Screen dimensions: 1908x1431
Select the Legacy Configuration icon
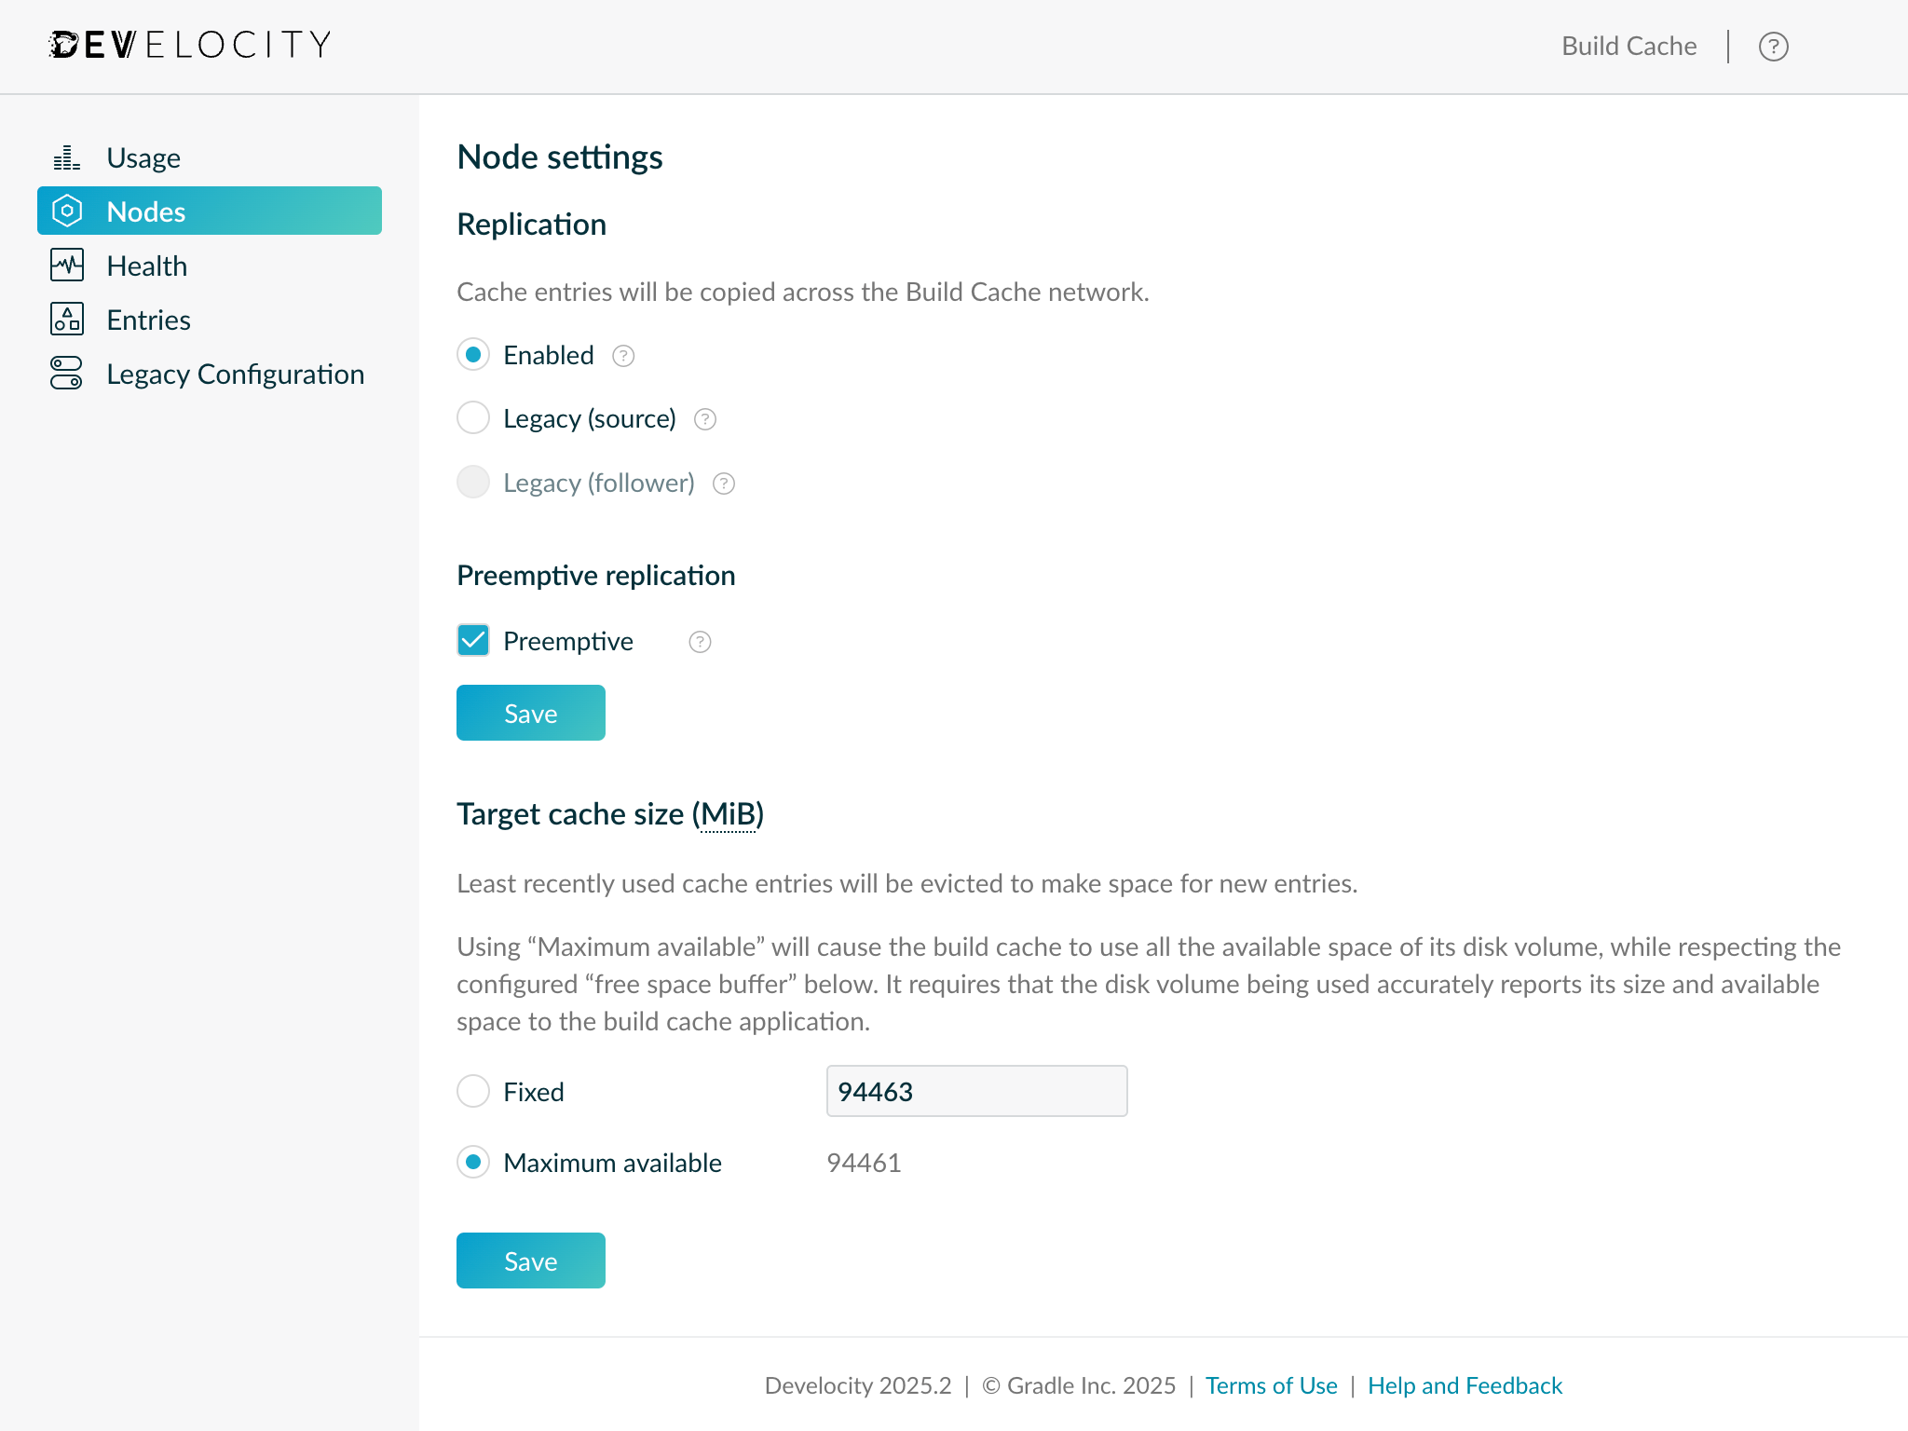click(x=66, y=374)
